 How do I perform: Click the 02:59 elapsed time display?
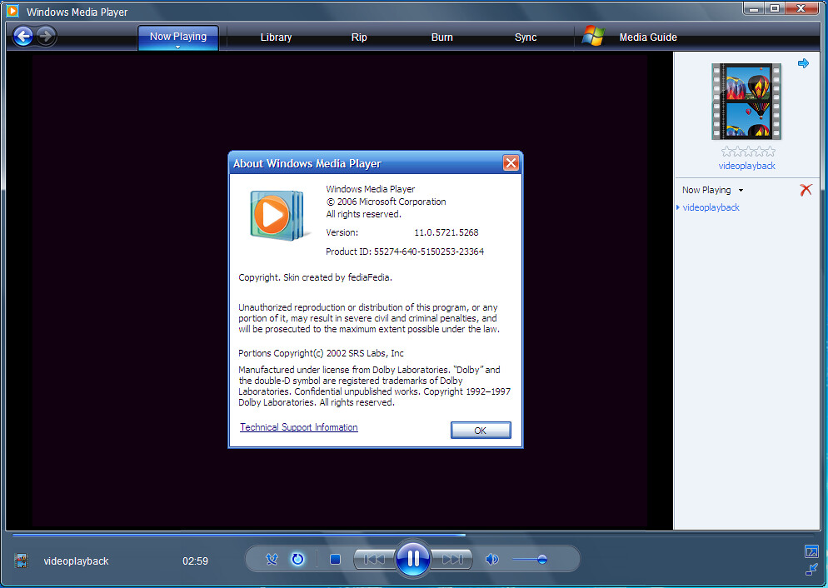coord(196,561)
